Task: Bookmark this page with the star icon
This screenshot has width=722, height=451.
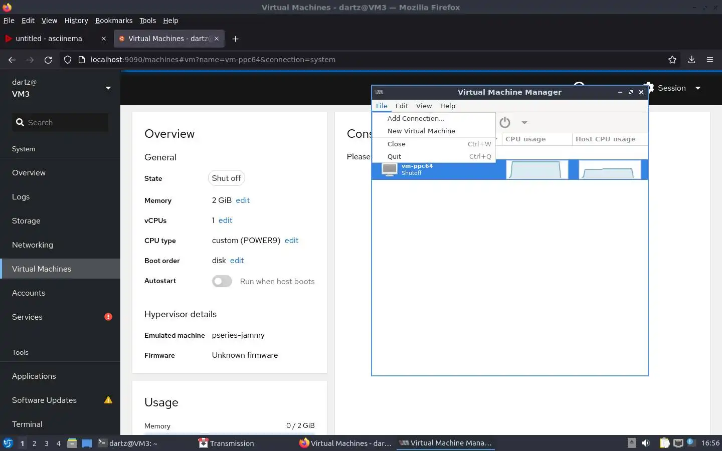Action: tap(672, 60)
